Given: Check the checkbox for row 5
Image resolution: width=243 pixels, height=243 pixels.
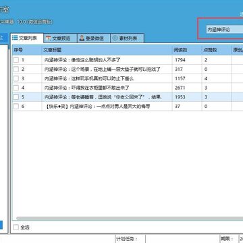Looking at the screenshot, I should click(16, 97).
